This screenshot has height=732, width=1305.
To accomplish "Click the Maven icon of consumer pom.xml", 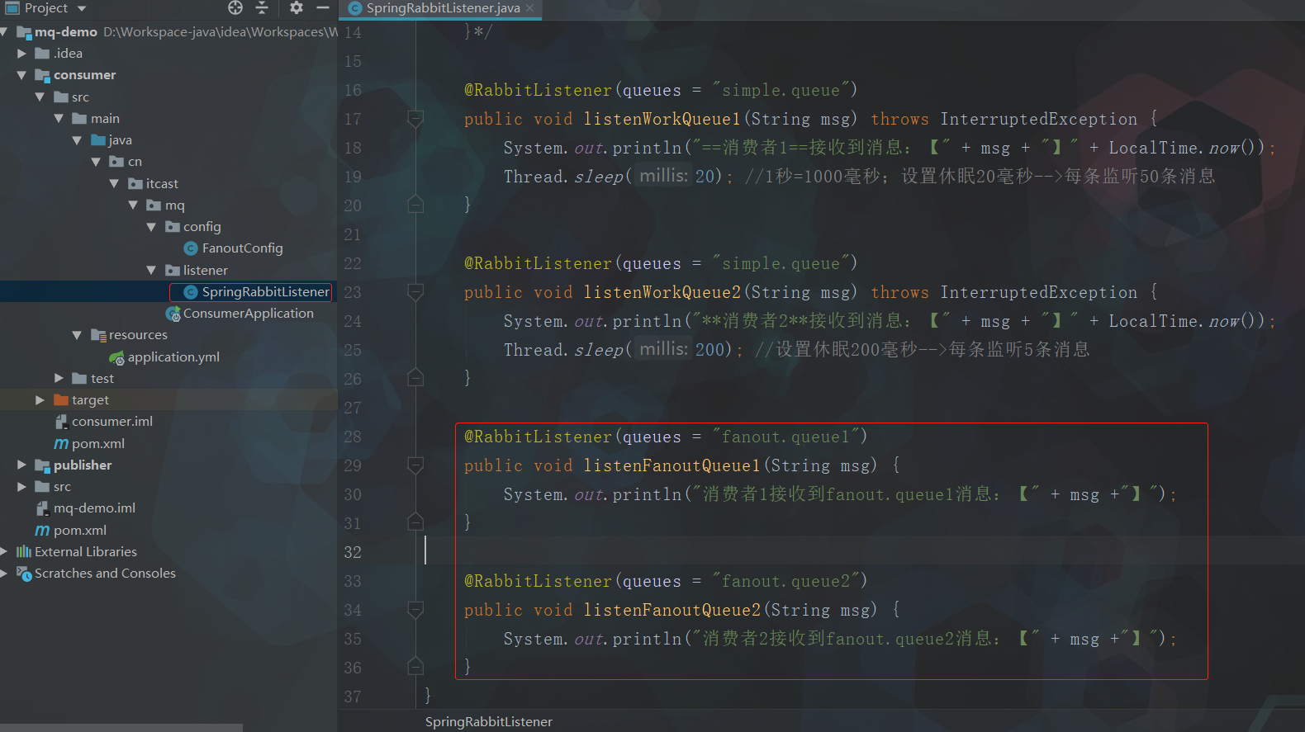I will point(61,444).
